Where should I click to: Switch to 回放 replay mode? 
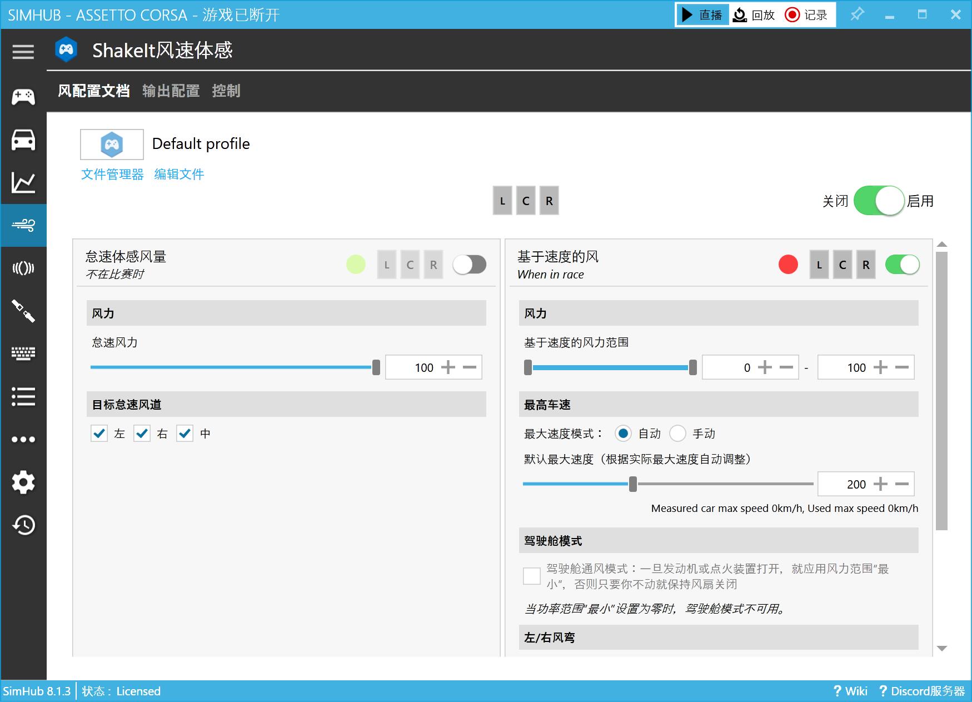coord(754,14)
